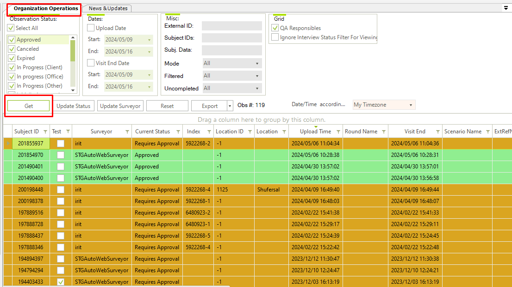Uncheck the Expired status checkbox
This screenshot has width=512, height=287.
12,58
